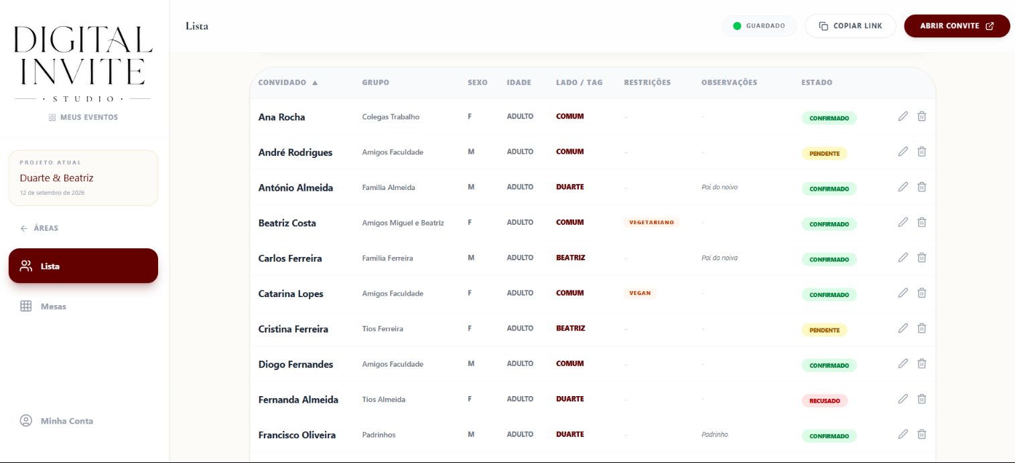Click the observation Pai da noiva
1015x463 pixels.
[x=720, y=258]
